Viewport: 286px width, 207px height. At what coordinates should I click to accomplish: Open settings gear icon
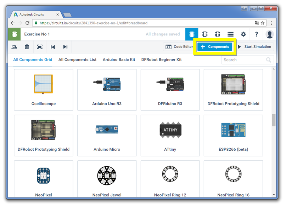(243, 34)
